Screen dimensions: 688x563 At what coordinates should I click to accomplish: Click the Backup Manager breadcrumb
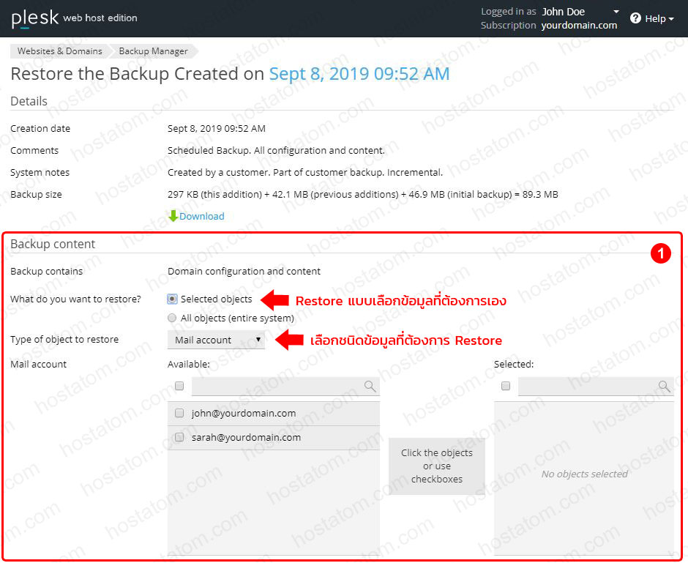click(152, 51)
